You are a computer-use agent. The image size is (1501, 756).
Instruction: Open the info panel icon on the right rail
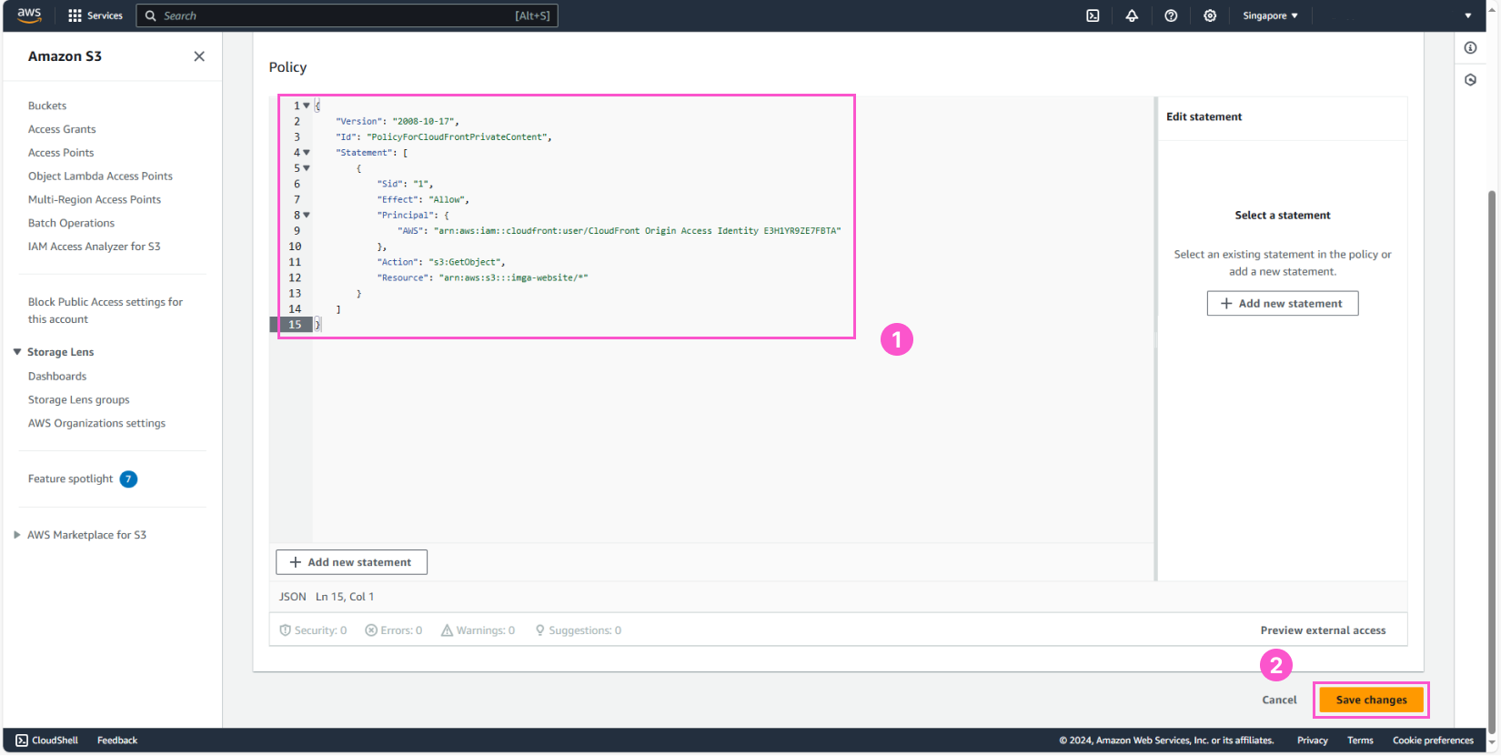1470,48
